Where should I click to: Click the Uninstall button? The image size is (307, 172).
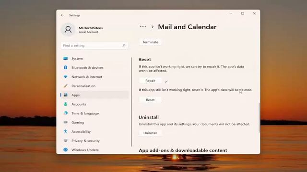point(150,133)
